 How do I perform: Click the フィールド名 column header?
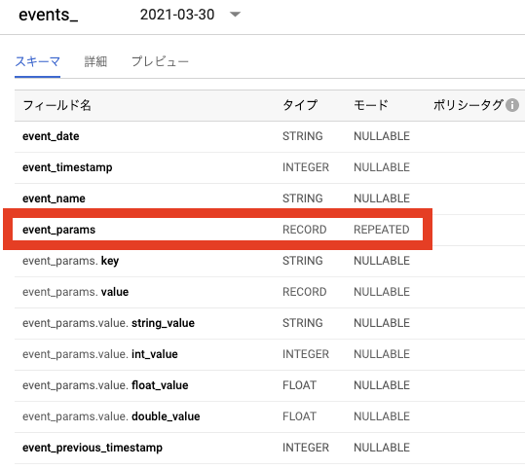click(x=56, y=105)
